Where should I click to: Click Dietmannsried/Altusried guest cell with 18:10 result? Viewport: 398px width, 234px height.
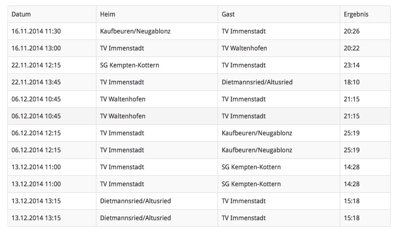[279, 82]
